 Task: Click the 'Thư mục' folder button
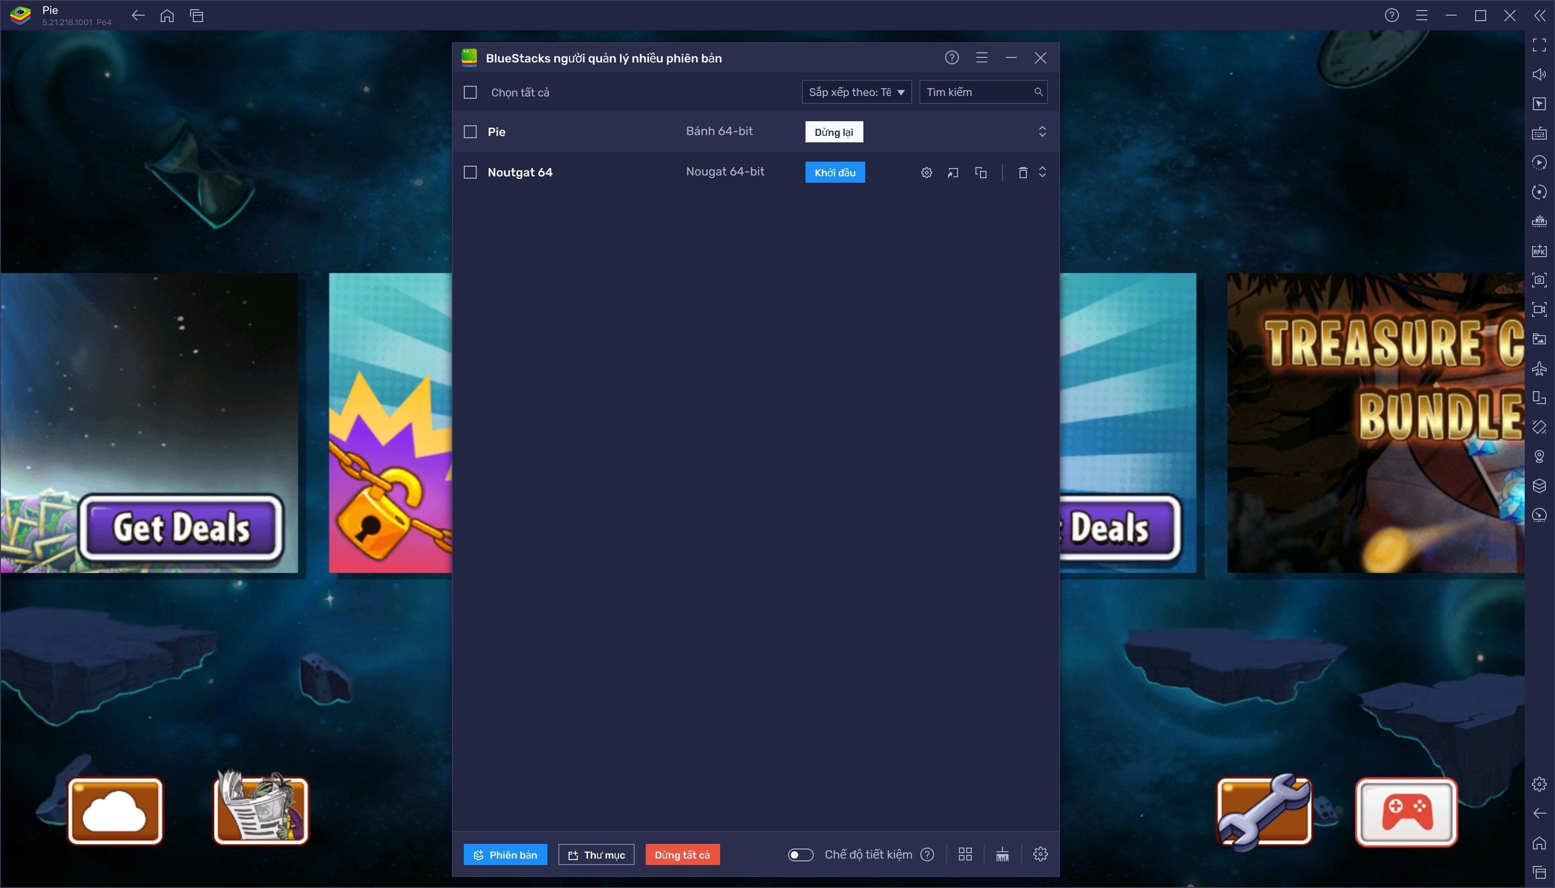[596, 854]
